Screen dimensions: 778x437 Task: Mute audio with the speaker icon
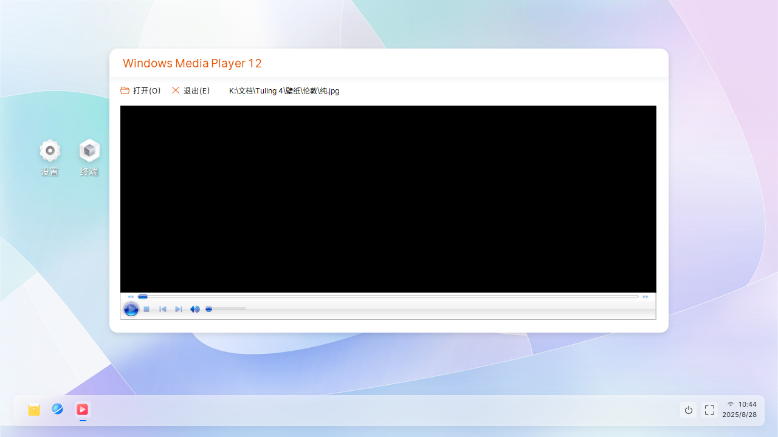[194, 310]
